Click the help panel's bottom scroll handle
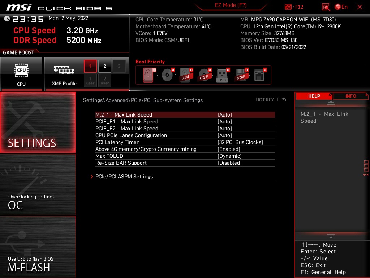The height and width of the screenshot is (278, 370). 331,236
